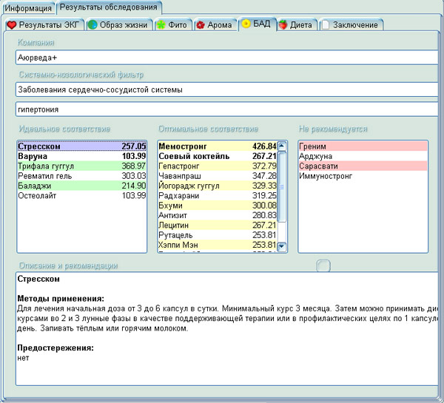The image size is (444, 403).
Task: Select Чаванпраш row
Action: pos(218,176)
